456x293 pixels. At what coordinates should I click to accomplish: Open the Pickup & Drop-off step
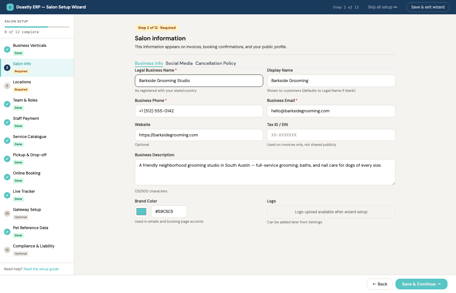37,159
